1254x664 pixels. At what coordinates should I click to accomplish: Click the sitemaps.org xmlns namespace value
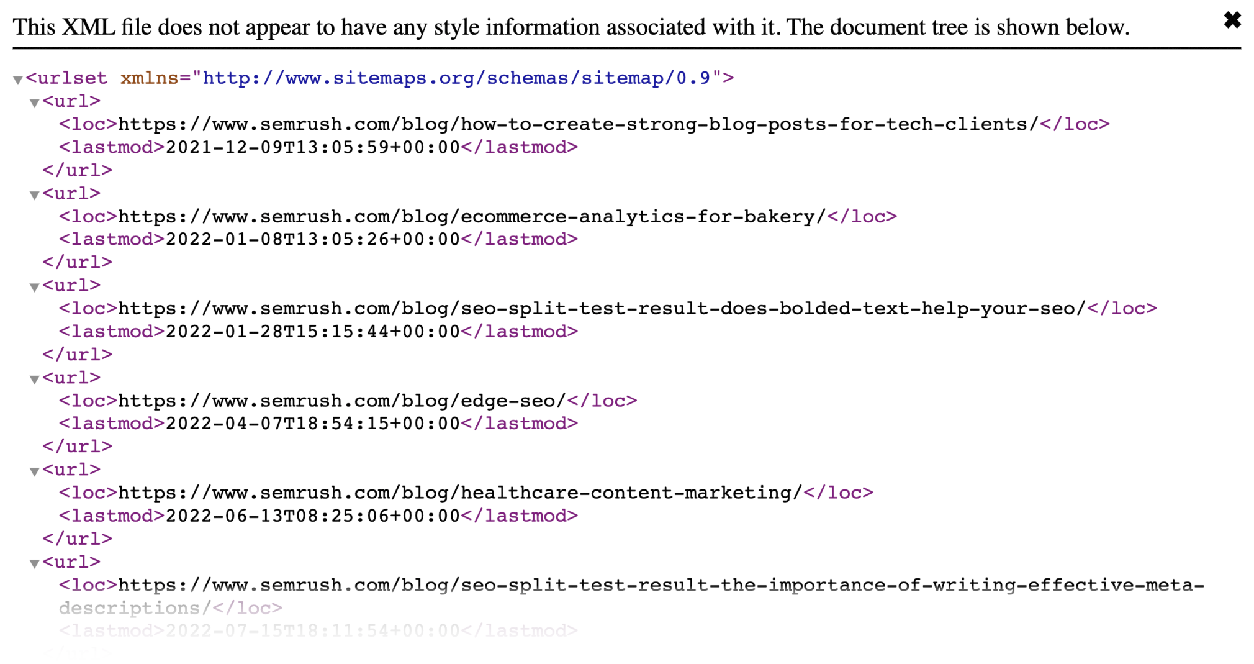tap(456, 78)
